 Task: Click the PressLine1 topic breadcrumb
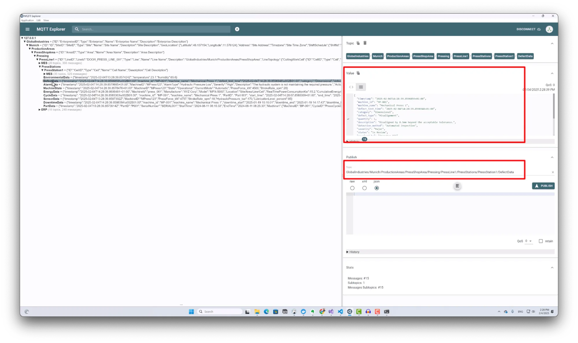click(461, 56)
